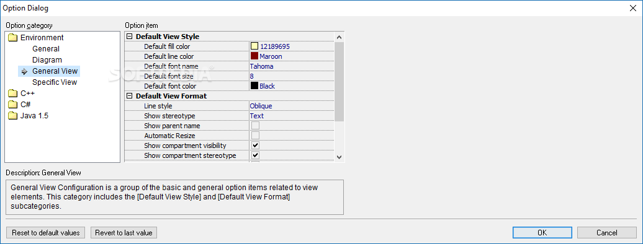
Task: Click the Java 1.5 folder icon
Action: point(13,115)
